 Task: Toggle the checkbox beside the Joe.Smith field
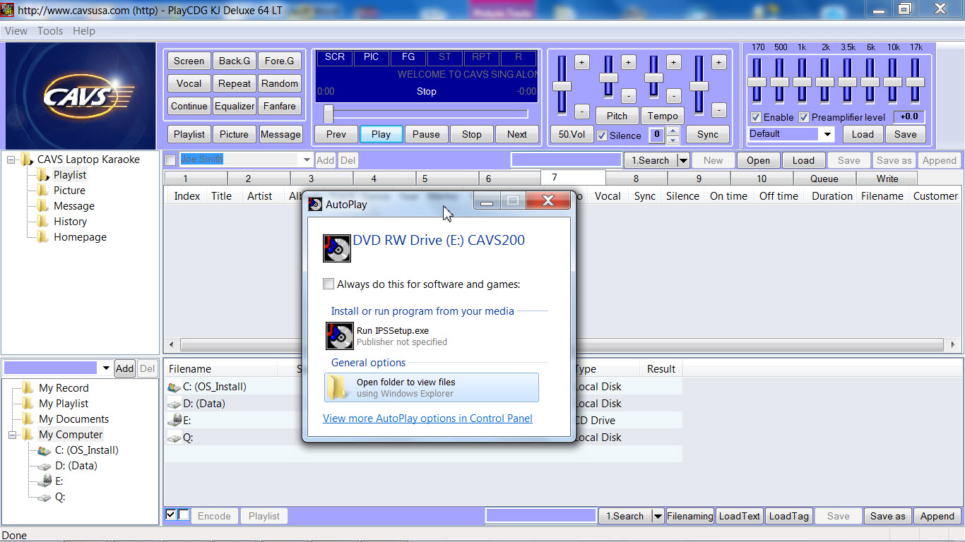point(170,160)
